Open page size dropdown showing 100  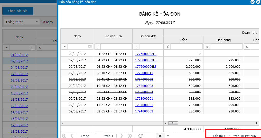[168, 136]
